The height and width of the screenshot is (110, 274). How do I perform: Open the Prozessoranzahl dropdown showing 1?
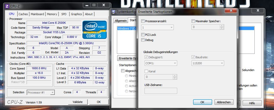(x=157, y=27)
